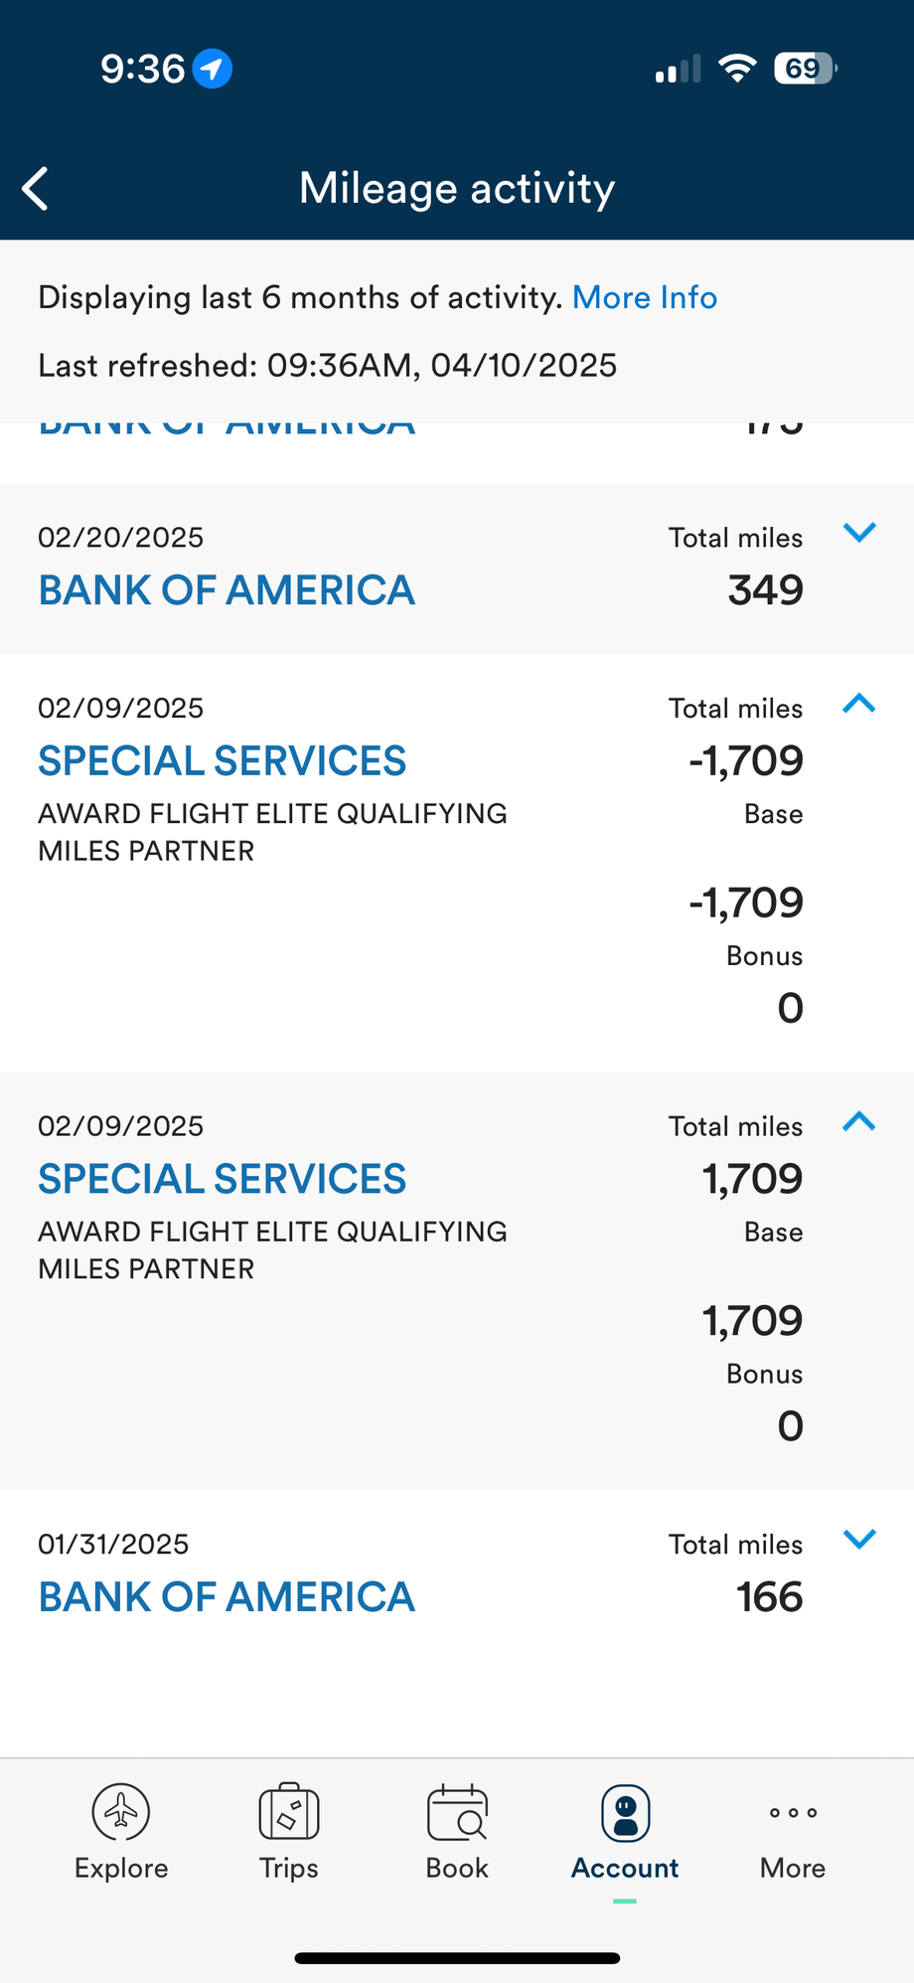Expand the 02/20/2025 Bank of America entry
This screenshot has height=1983, width=914.
point(859,533)
